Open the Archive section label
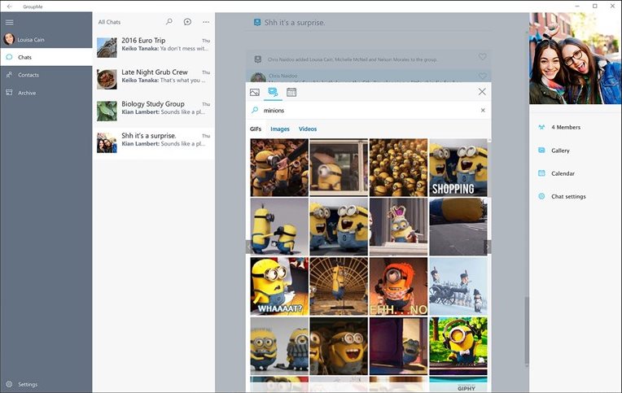The width and height of the screenshot is (622, 393). [27, 93]
